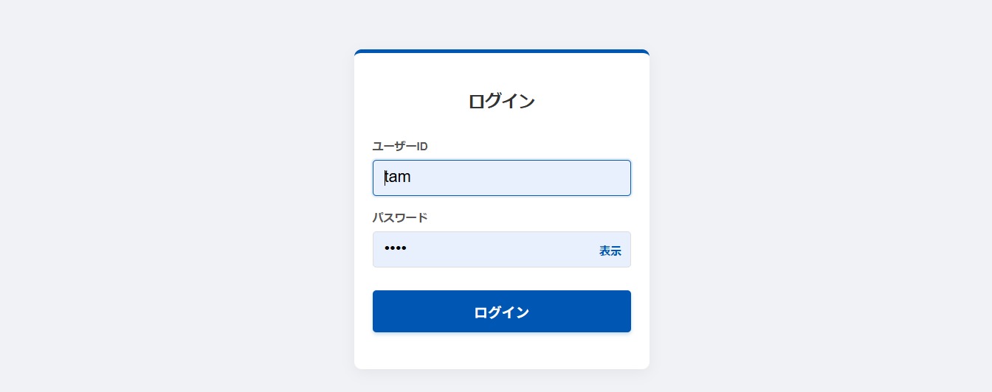Viewport: 992px width, 392px height.
Task: Place cursor right after "tam" text
Action: [x=412, y=178]
